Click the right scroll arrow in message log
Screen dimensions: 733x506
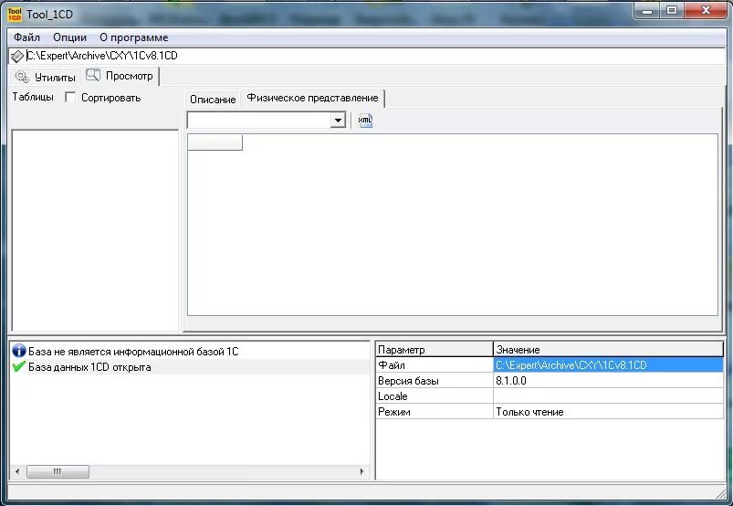pyautogui.click(x=361, y=471)
